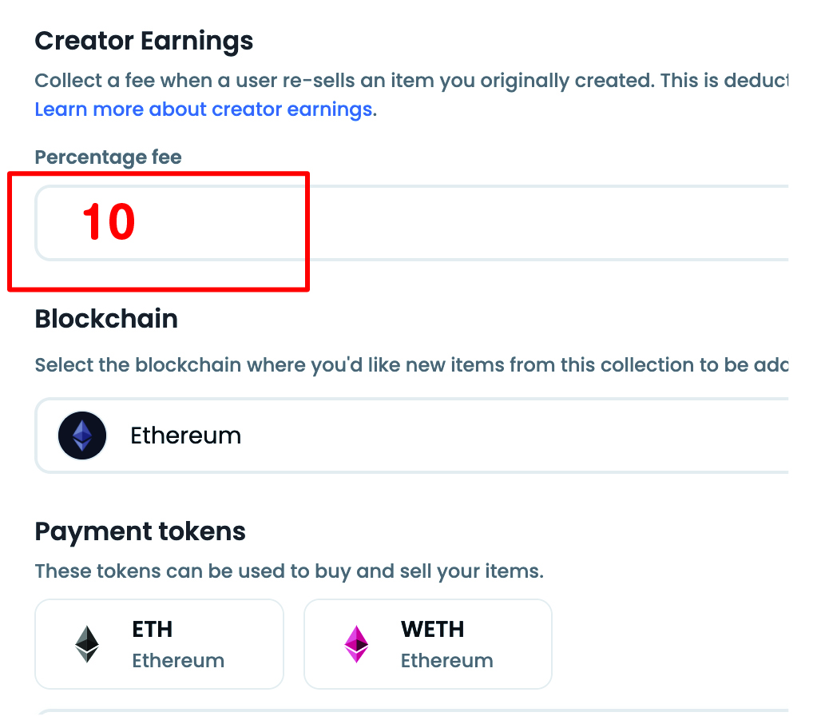Image resolution: width=813 pixels, height=728 pixels.
Task: Select the WETH payment token card
Action: pos(428,643)
